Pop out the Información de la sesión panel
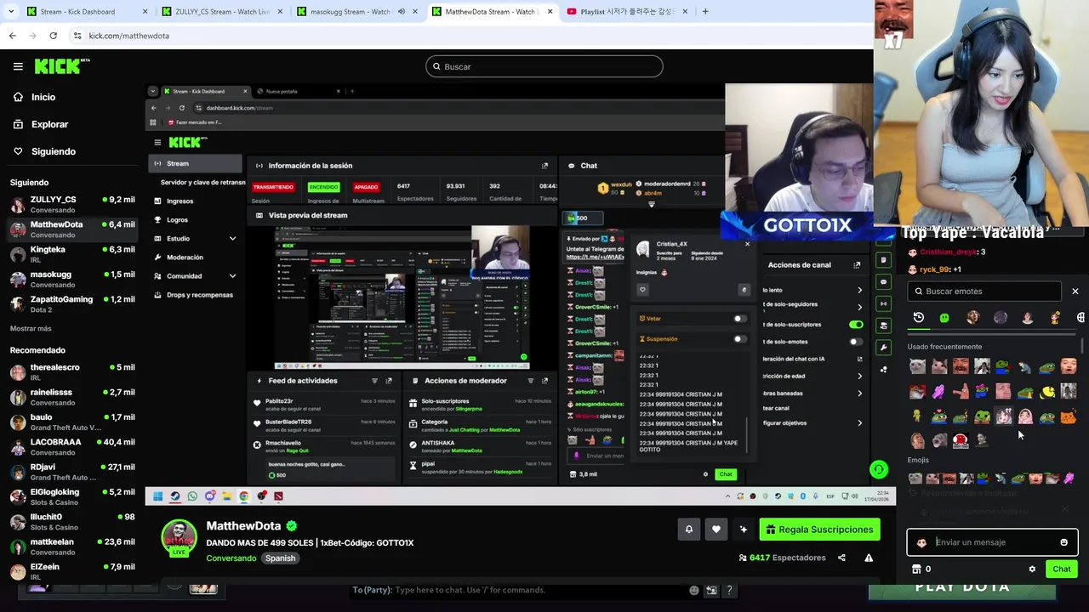Viewport: 1089px width, 612px height. click(x=544, y=166)
